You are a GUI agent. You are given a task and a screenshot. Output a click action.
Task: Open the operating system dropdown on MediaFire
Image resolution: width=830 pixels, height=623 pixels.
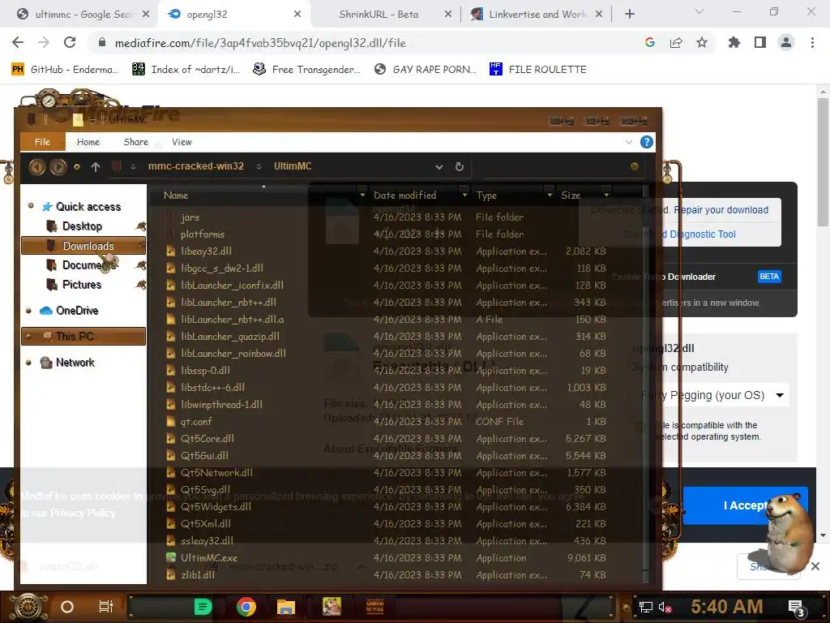coord(714,395)
